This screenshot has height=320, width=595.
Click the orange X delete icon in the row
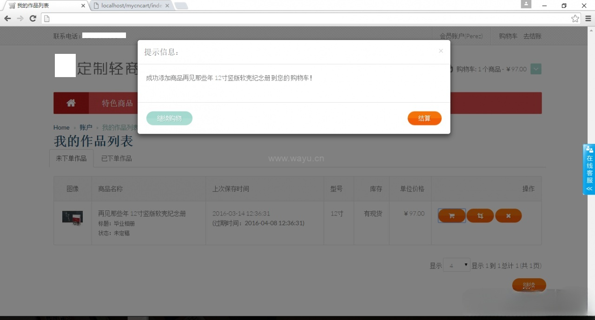coord(508,216)
